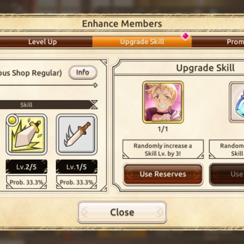Tap Prob. 33.3% under first skill
This screenshot has width=244, height=244.
[26, 182]
